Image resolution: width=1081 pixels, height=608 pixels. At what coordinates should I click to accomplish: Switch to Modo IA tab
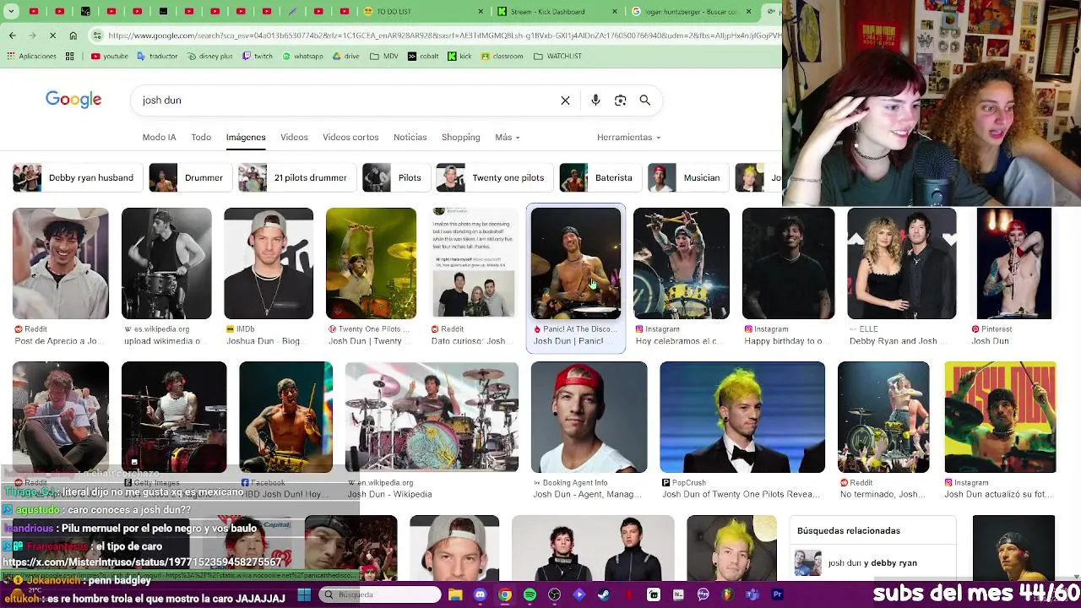tap(159, 138)
